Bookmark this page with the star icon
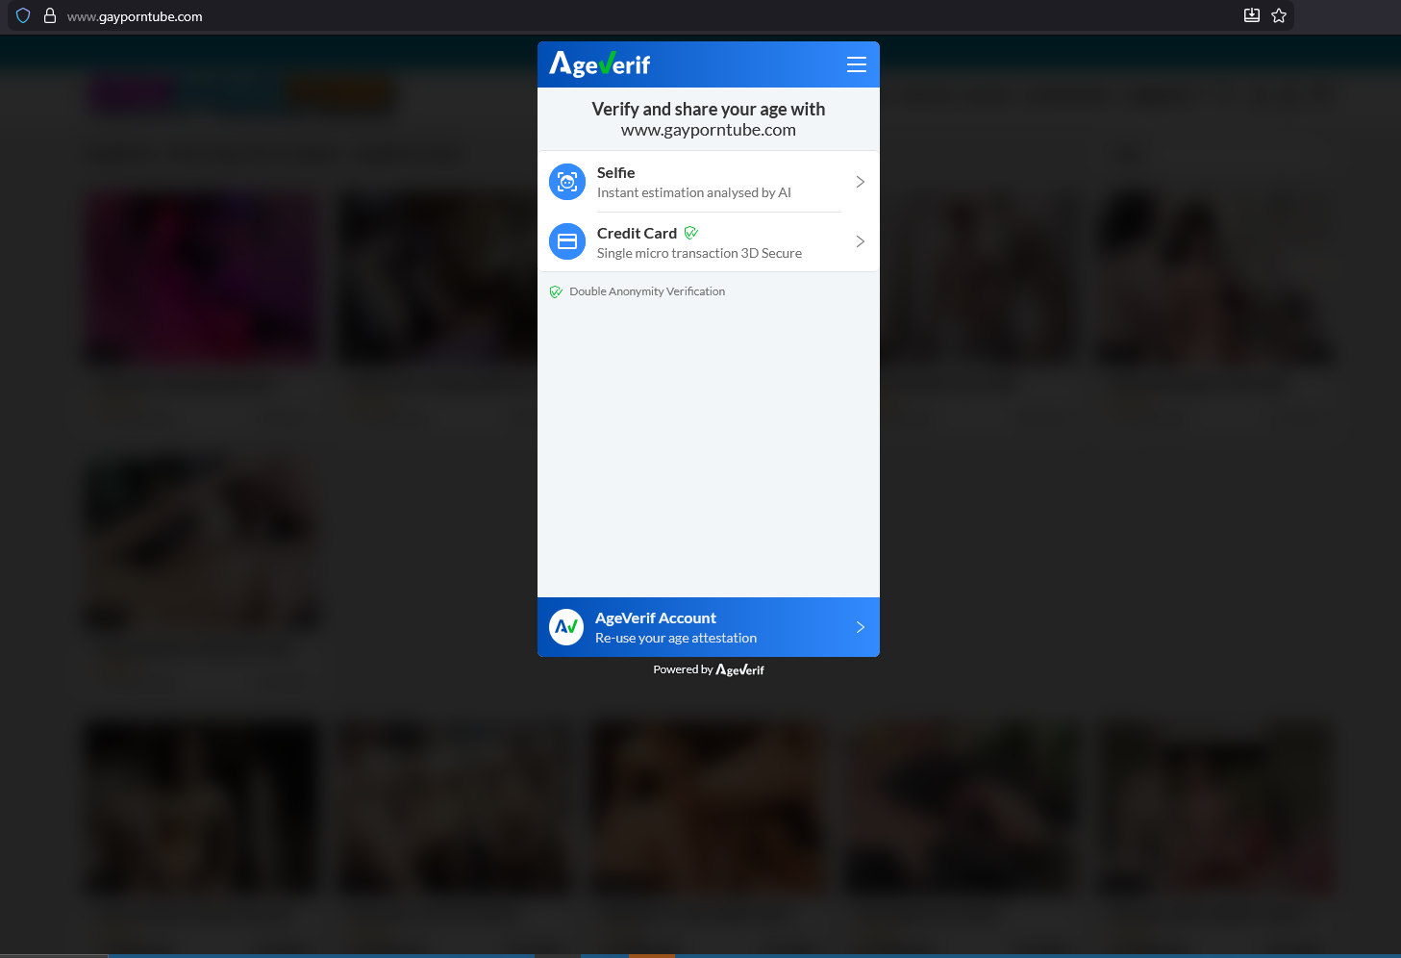1401x958 pixels. click(x=1279, y=15)
